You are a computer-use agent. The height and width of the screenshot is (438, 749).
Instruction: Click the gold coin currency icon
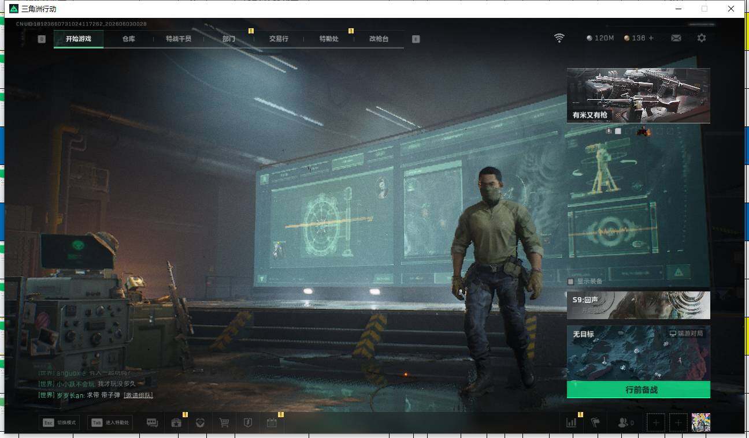click(627, 38)
